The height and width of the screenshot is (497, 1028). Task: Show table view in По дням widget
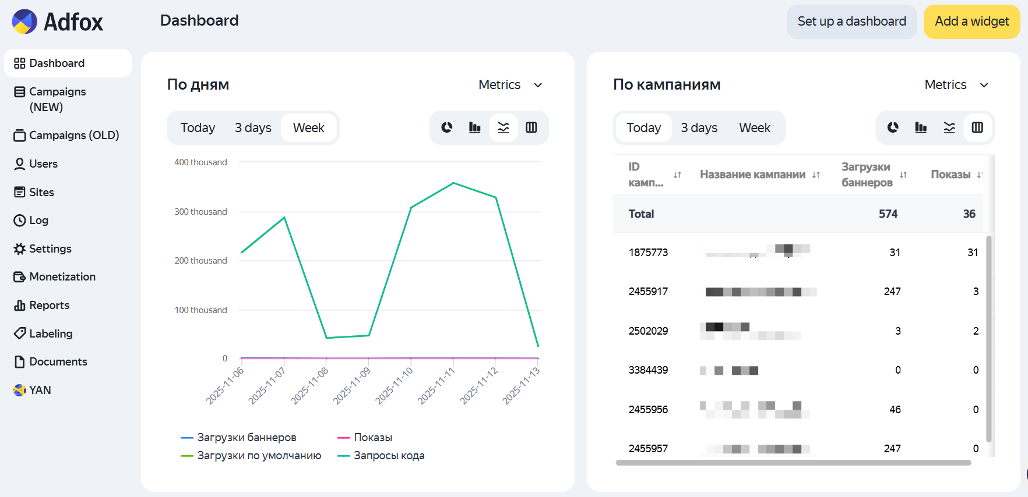pos(531,127)
